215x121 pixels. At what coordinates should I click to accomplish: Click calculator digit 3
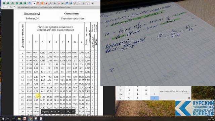[146, 94]
